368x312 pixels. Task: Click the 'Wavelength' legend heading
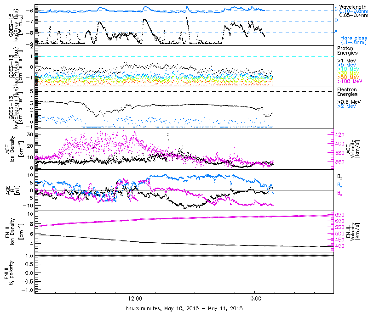tap(353, 7)
